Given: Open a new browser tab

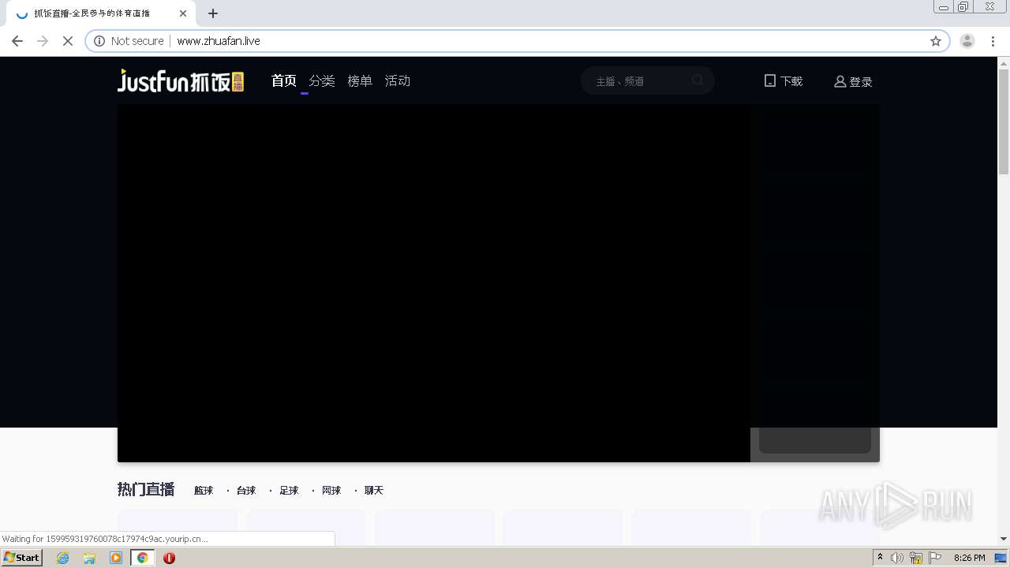Looking at the screenshot, I should [213, 13].
